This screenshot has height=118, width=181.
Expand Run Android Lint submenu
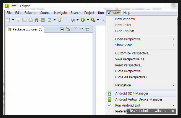click(x=141, y=105)
